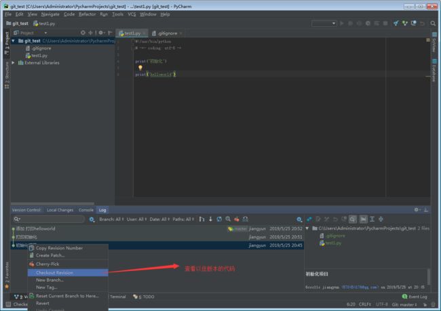This screenshot has width=441, height=311.
Task: Hide the Project panel with the hide icon
Action: (110, 33)
